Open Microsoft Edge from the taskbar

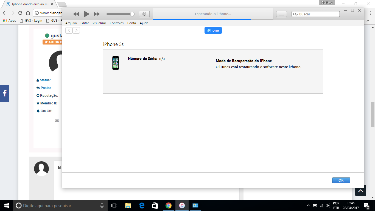(142, 206)
